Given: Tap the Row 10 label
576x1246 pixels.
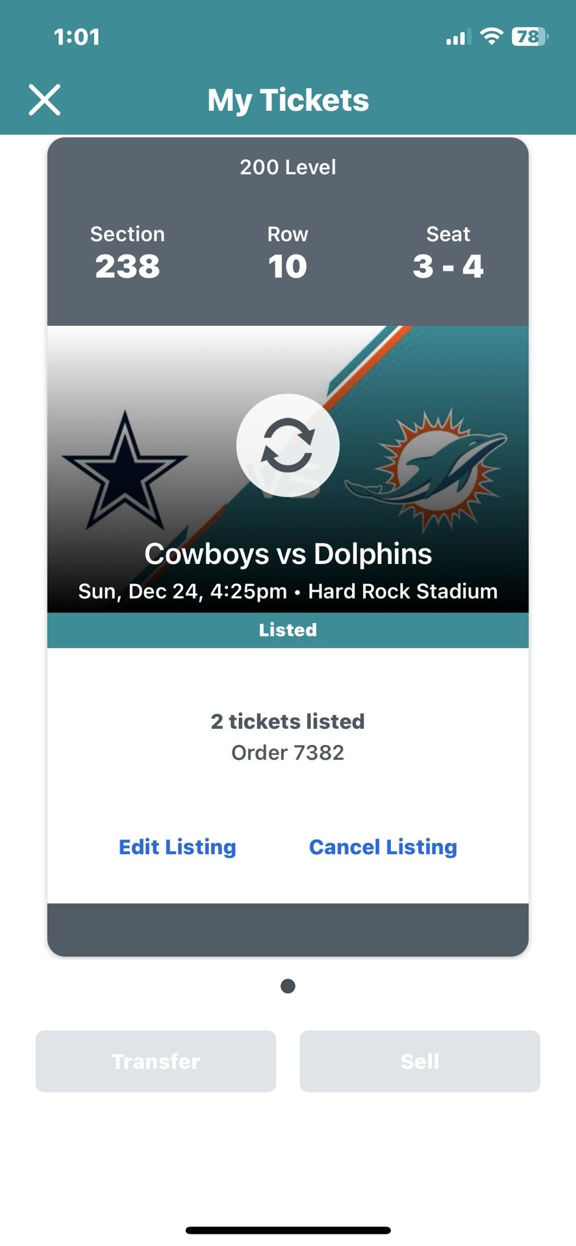Looking at the screenshot, I should tap(288, 253).
